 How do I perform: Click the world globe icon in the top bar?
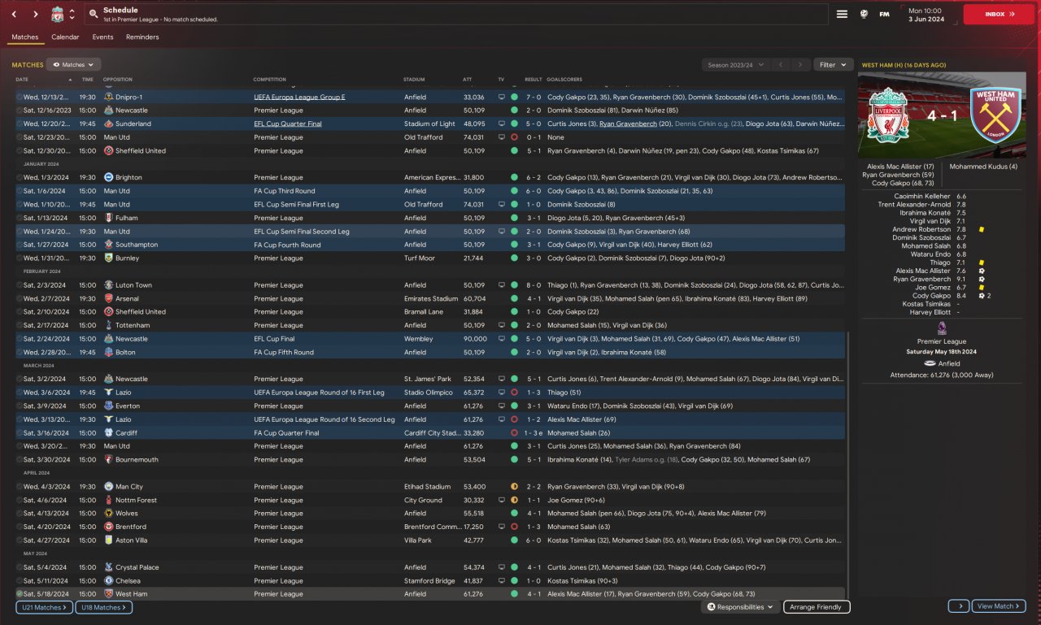(864, 14)
